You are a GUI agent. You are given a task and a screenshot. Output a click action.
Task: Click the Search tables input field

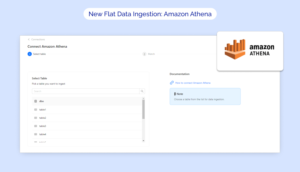click(x=85, y=91)
